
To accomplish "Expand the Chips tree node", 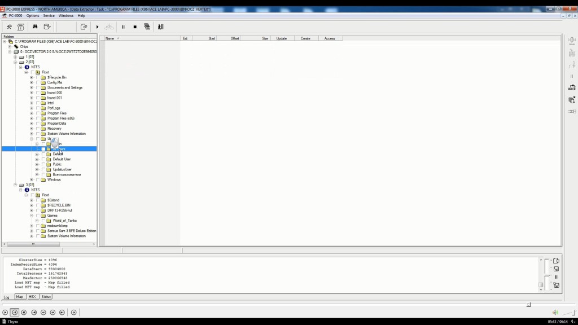I will click(10, 47).
